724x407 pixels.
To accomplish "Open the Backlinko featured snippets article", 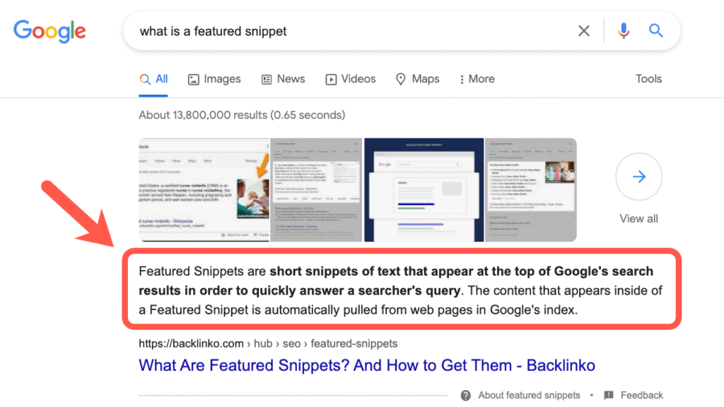I will [x=366, y=365].
